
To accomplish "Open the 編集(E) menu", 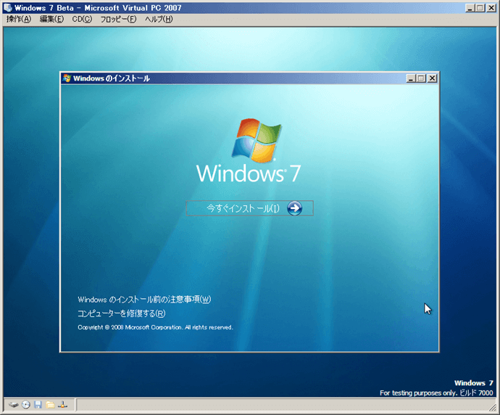I will [x=51, y=19].
